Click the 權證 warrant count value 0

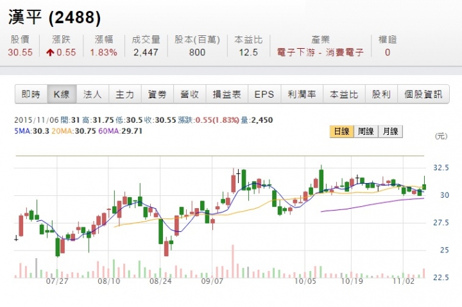388,53
